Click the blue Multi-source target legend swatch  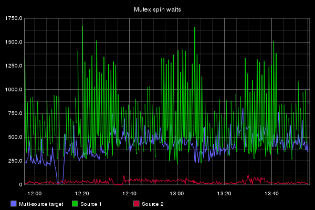pos(14,204)
